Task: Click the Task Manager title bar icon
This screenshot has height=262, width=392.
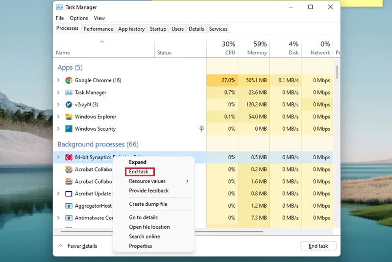Action: 59,7
